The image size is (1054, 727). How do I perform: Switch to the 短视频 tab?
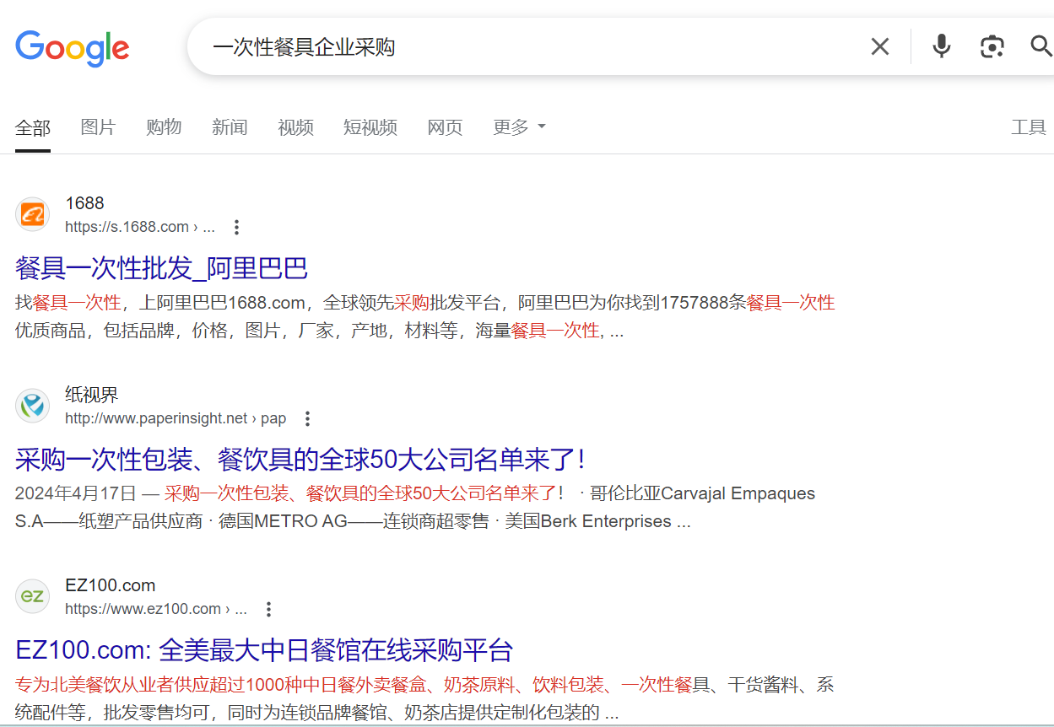pos(370,127)
